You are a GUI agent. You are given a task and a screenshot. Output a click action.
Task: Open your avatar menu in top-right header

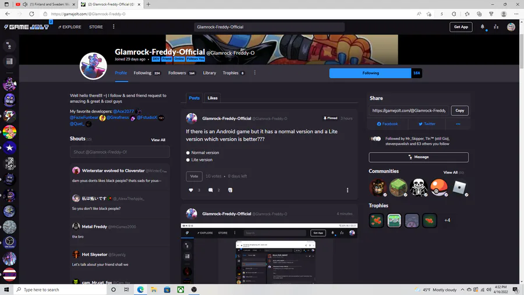tap(511, 27)
